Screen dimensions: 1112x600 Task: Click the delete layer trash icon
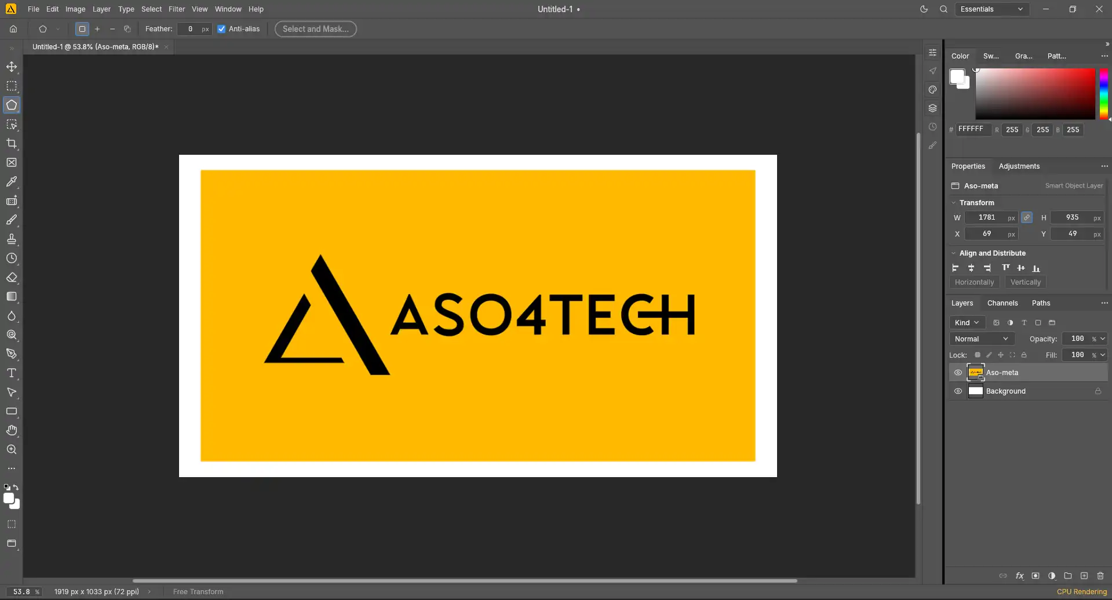click(x=1100, y=576)
